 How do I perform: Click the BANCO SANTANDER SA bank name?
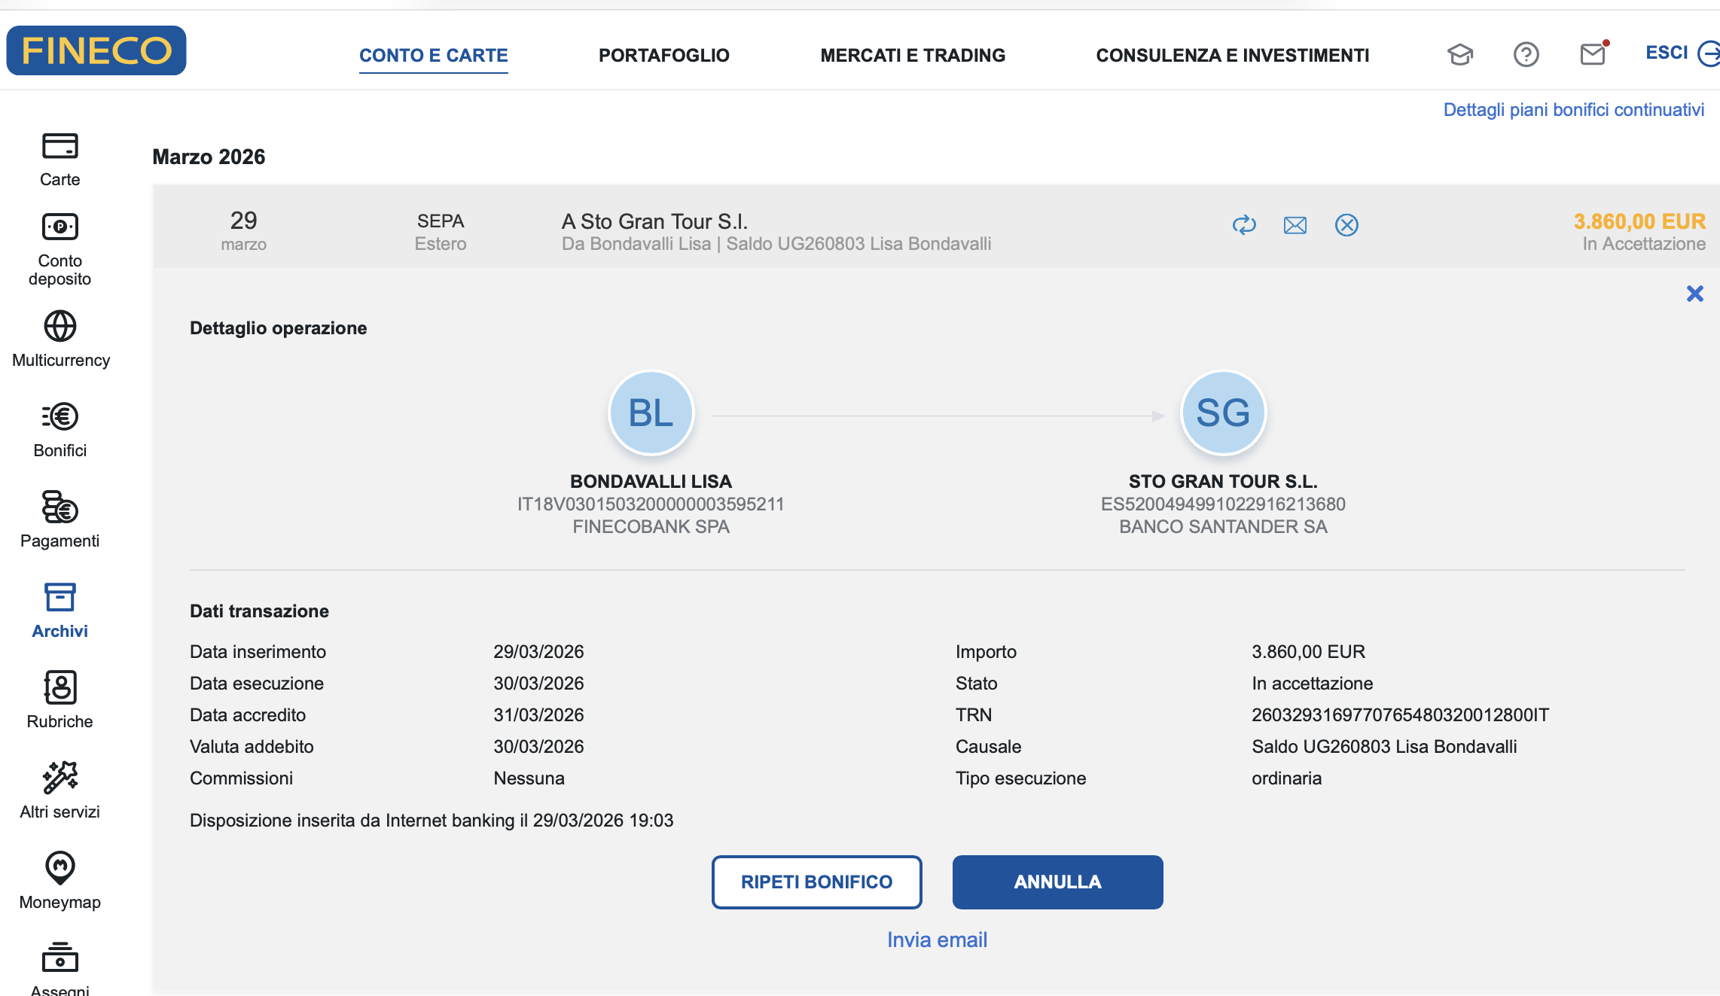pyautogui.click(x=1223, y=526)
